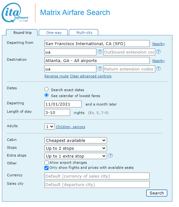Viewport: 179px width, 207px height.
Task: Select See calendar of lowest fares option
Action: 46,95
